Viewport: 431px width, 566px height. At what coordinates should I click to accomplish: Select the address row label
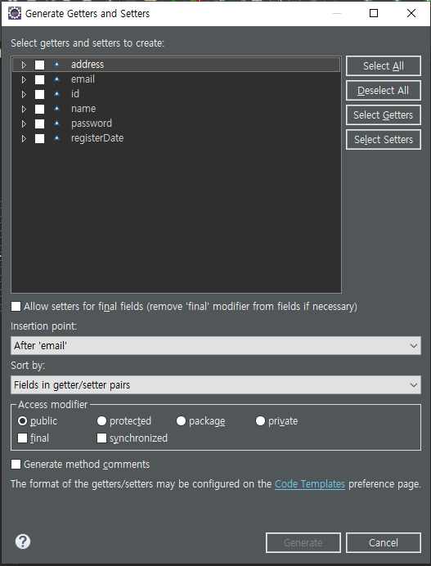tap(88, 65)
